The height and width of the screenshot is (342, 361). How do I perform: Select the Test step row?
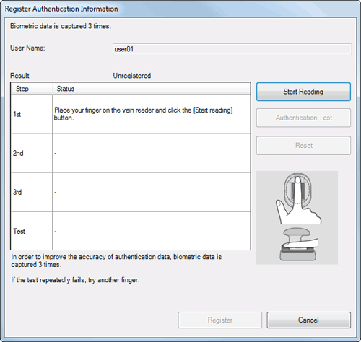(131, 231)
